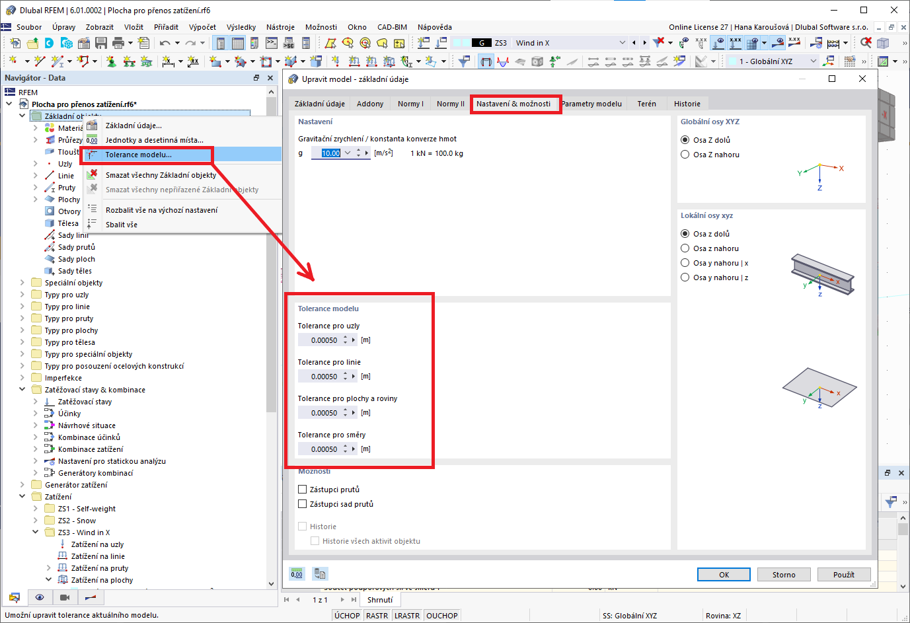910x623 pixels.
Task: Collapse the Zatěžovací stavy & kombinace node
Action: click(x=22, y=390)
